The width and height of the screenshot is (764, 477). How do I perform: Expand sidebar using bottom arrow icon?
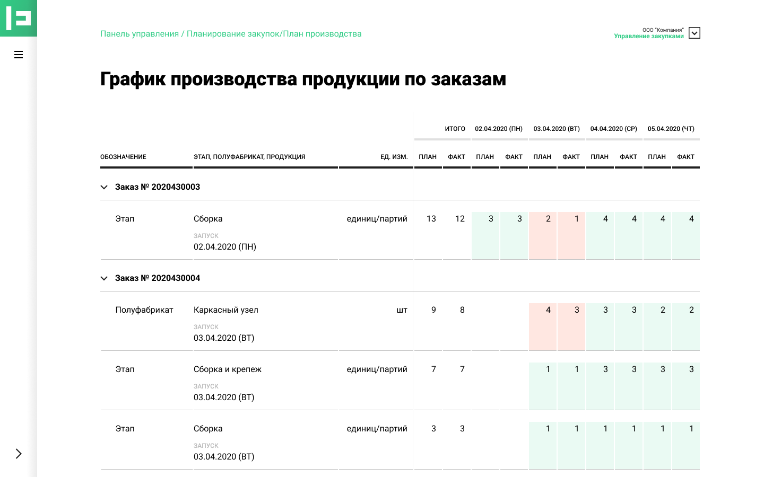pos(19,454)
